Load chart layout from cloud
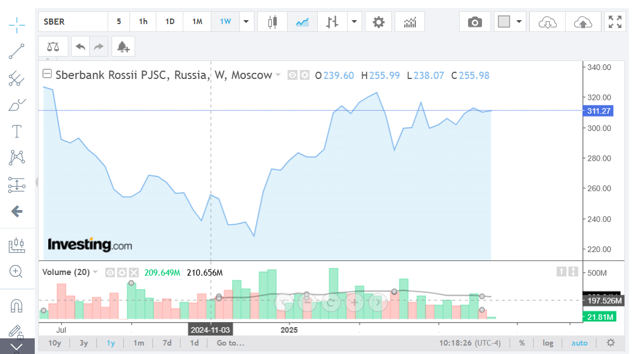634x354 pixels. coord(547,22)
